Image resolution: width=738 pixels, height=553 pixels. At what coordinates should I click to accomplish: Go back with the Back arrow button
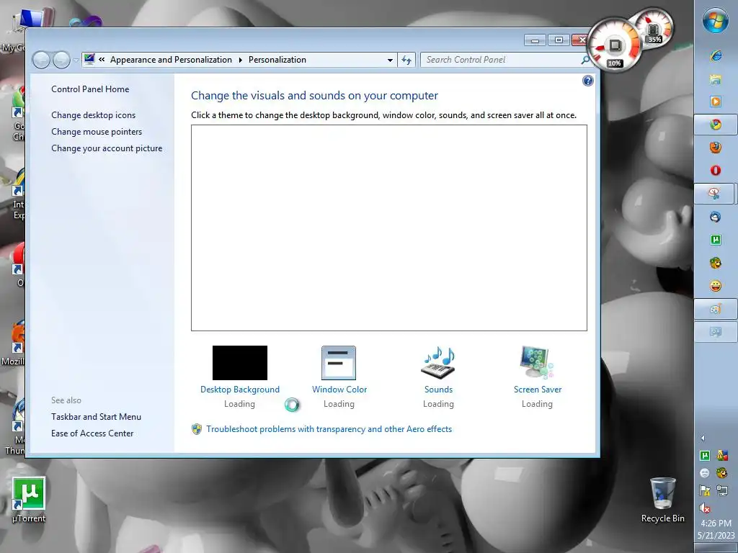pos(41,60)
